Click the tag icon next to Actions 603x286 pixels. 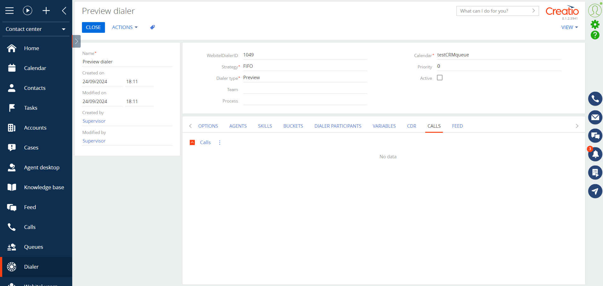153,27
